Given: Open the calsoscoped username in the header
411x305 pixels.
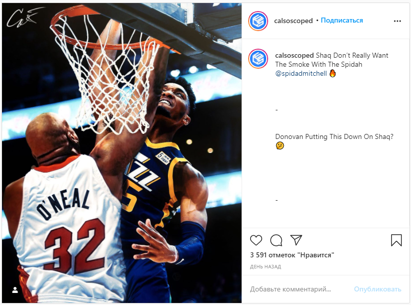Looking at the screenshot, I should tap(293, 21).
